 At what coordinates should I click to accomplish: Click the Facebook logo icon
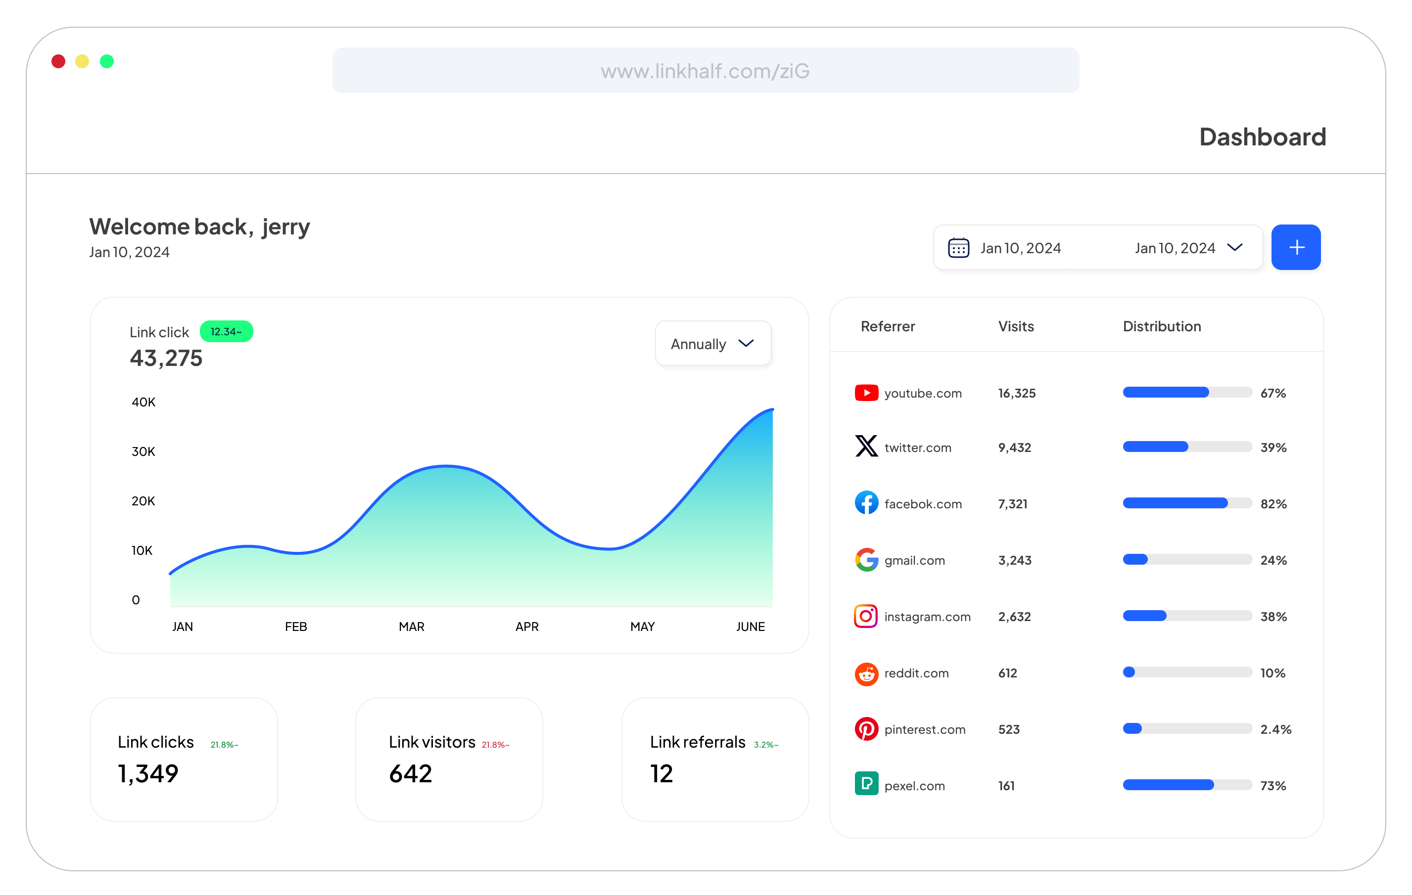point(866,503)
